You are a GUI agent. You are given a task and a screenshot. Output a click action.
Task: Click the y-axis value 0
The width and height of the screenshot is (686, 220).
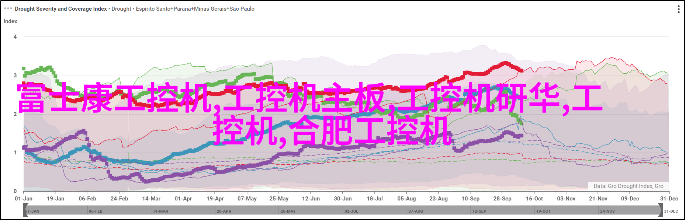15,191
